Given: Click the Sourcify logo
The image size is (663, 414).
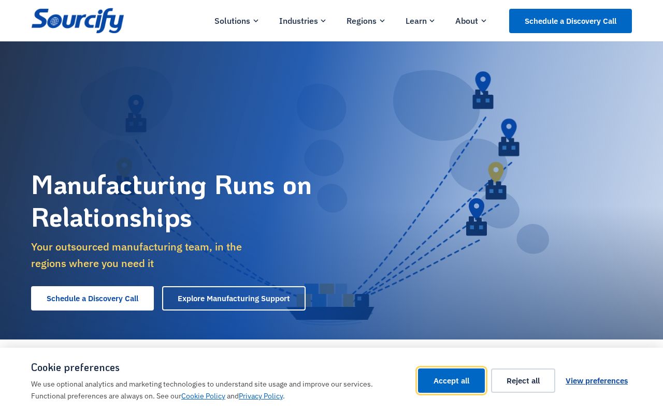Looking at the screenshot, I should 78,21.
